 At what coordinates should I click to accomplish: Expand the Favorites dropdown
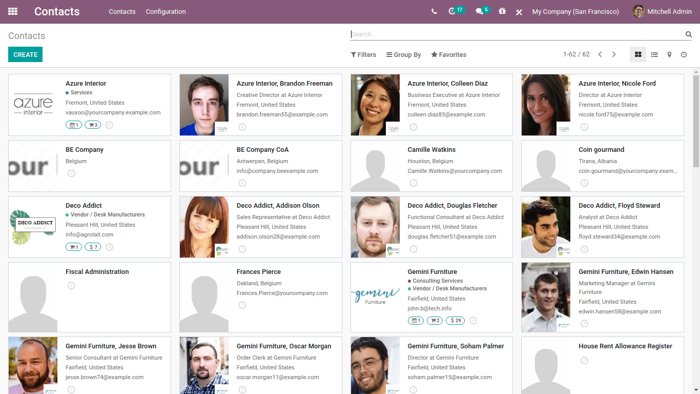pyautogui.click(x=448, y=54)
